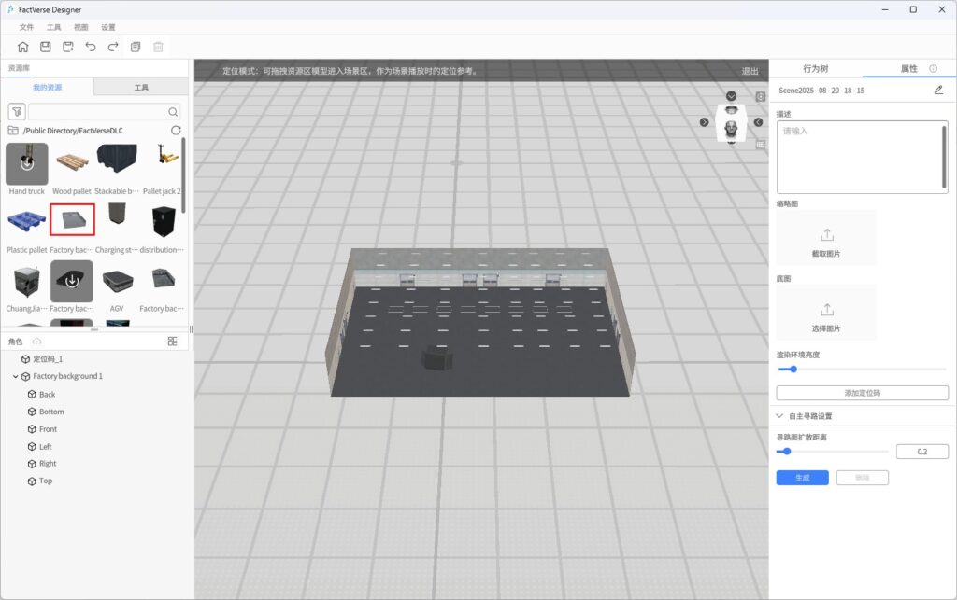Edit scene name with the pencil icon
The width and height of the screenshot is (957, 600).
(938, 91)
